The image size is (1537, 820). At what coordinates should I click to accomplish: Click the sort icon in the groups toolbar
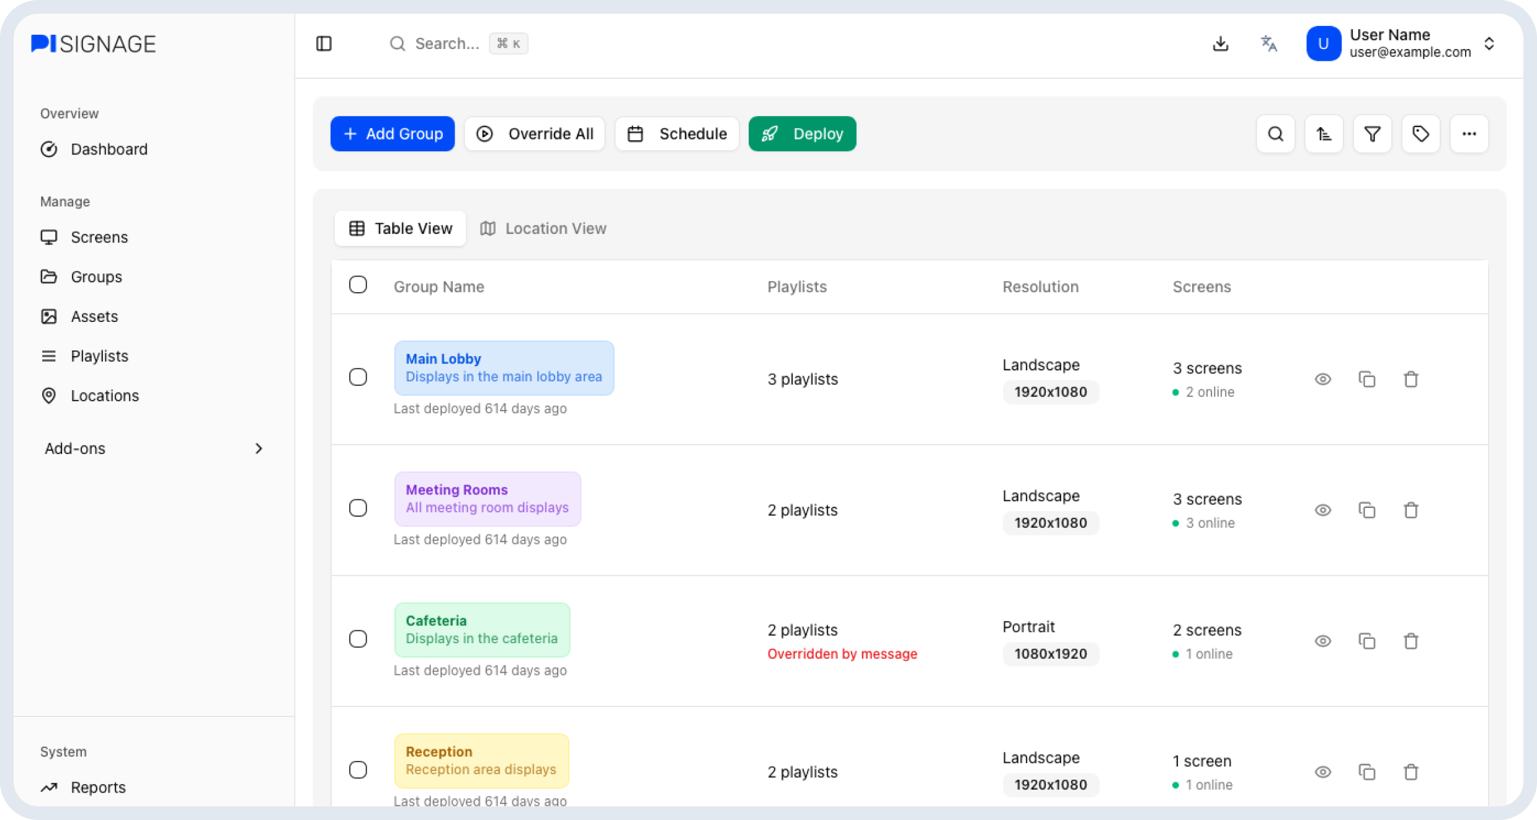coord(1324,133)
